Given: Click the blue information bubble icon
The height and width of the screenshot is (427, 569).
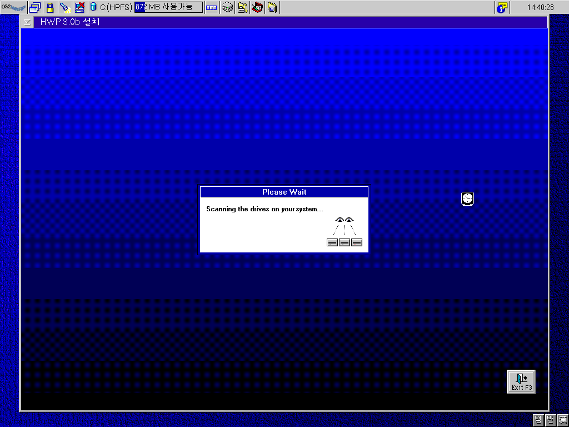Looking at the screenshot, I should point(502,7).
